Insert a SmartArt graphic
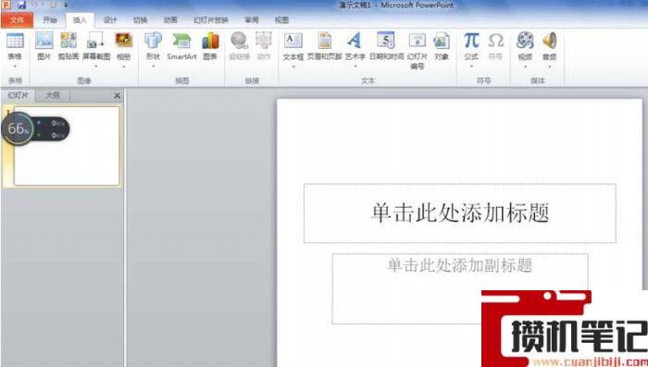 tap(181, 42)
